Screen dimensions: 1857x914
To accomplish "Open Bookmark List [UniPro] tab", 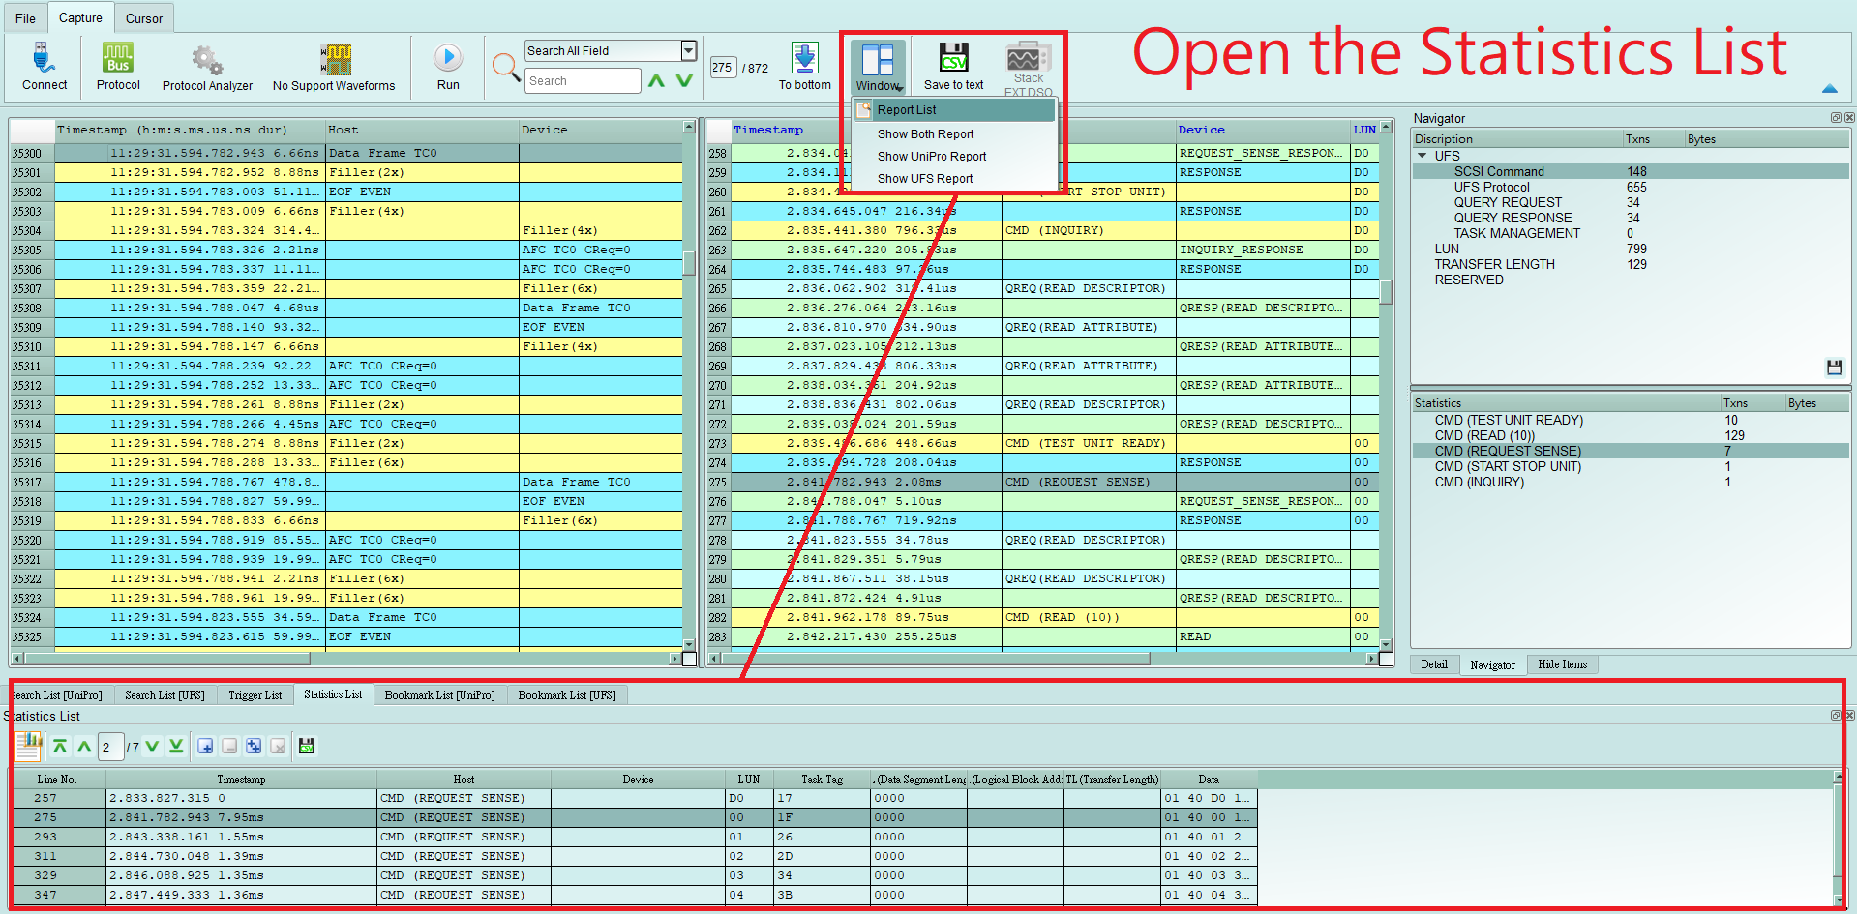I will [x=439, y=695].
